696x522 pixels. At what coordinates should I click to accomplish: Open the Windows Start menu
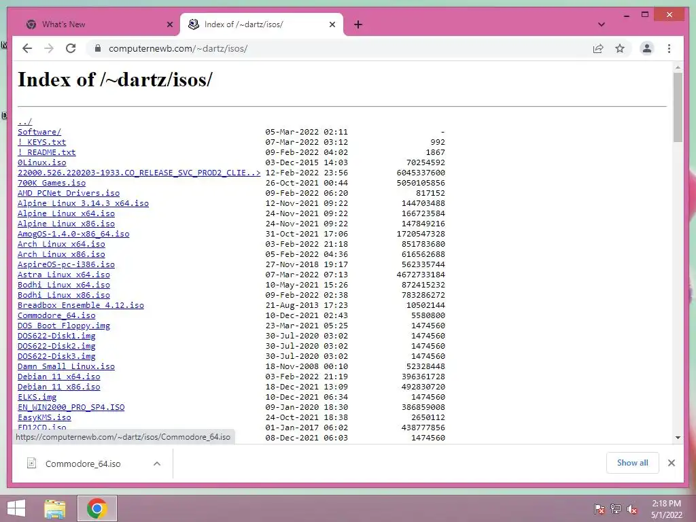[x=16, y=508]
